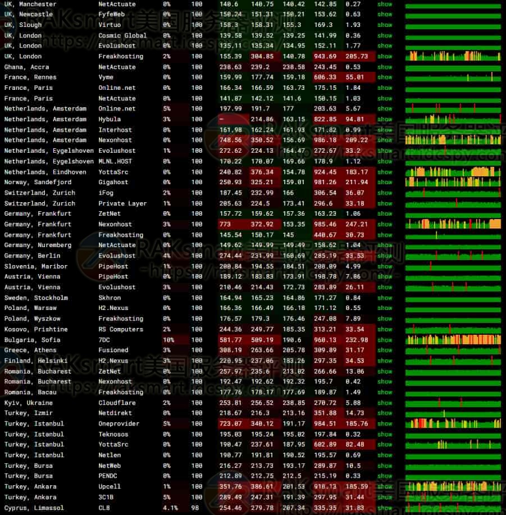Click the Greece, Athens Fusioned graph
506x515 pixels.
453,350
